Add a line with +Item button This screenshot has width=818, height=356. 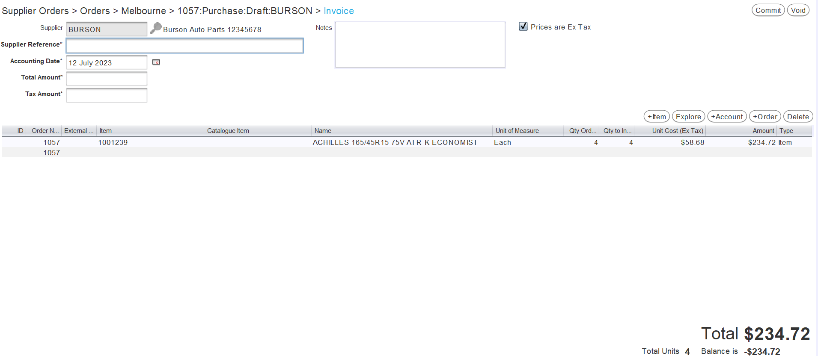click(x=657, y=117)
